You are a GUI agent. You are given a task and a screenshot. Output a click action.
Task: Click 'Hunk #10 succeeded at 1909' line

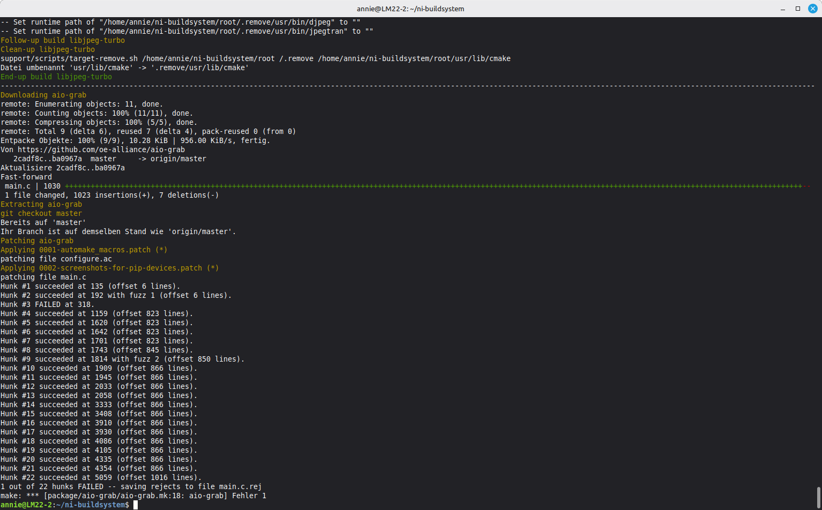(x=99, y=368)
